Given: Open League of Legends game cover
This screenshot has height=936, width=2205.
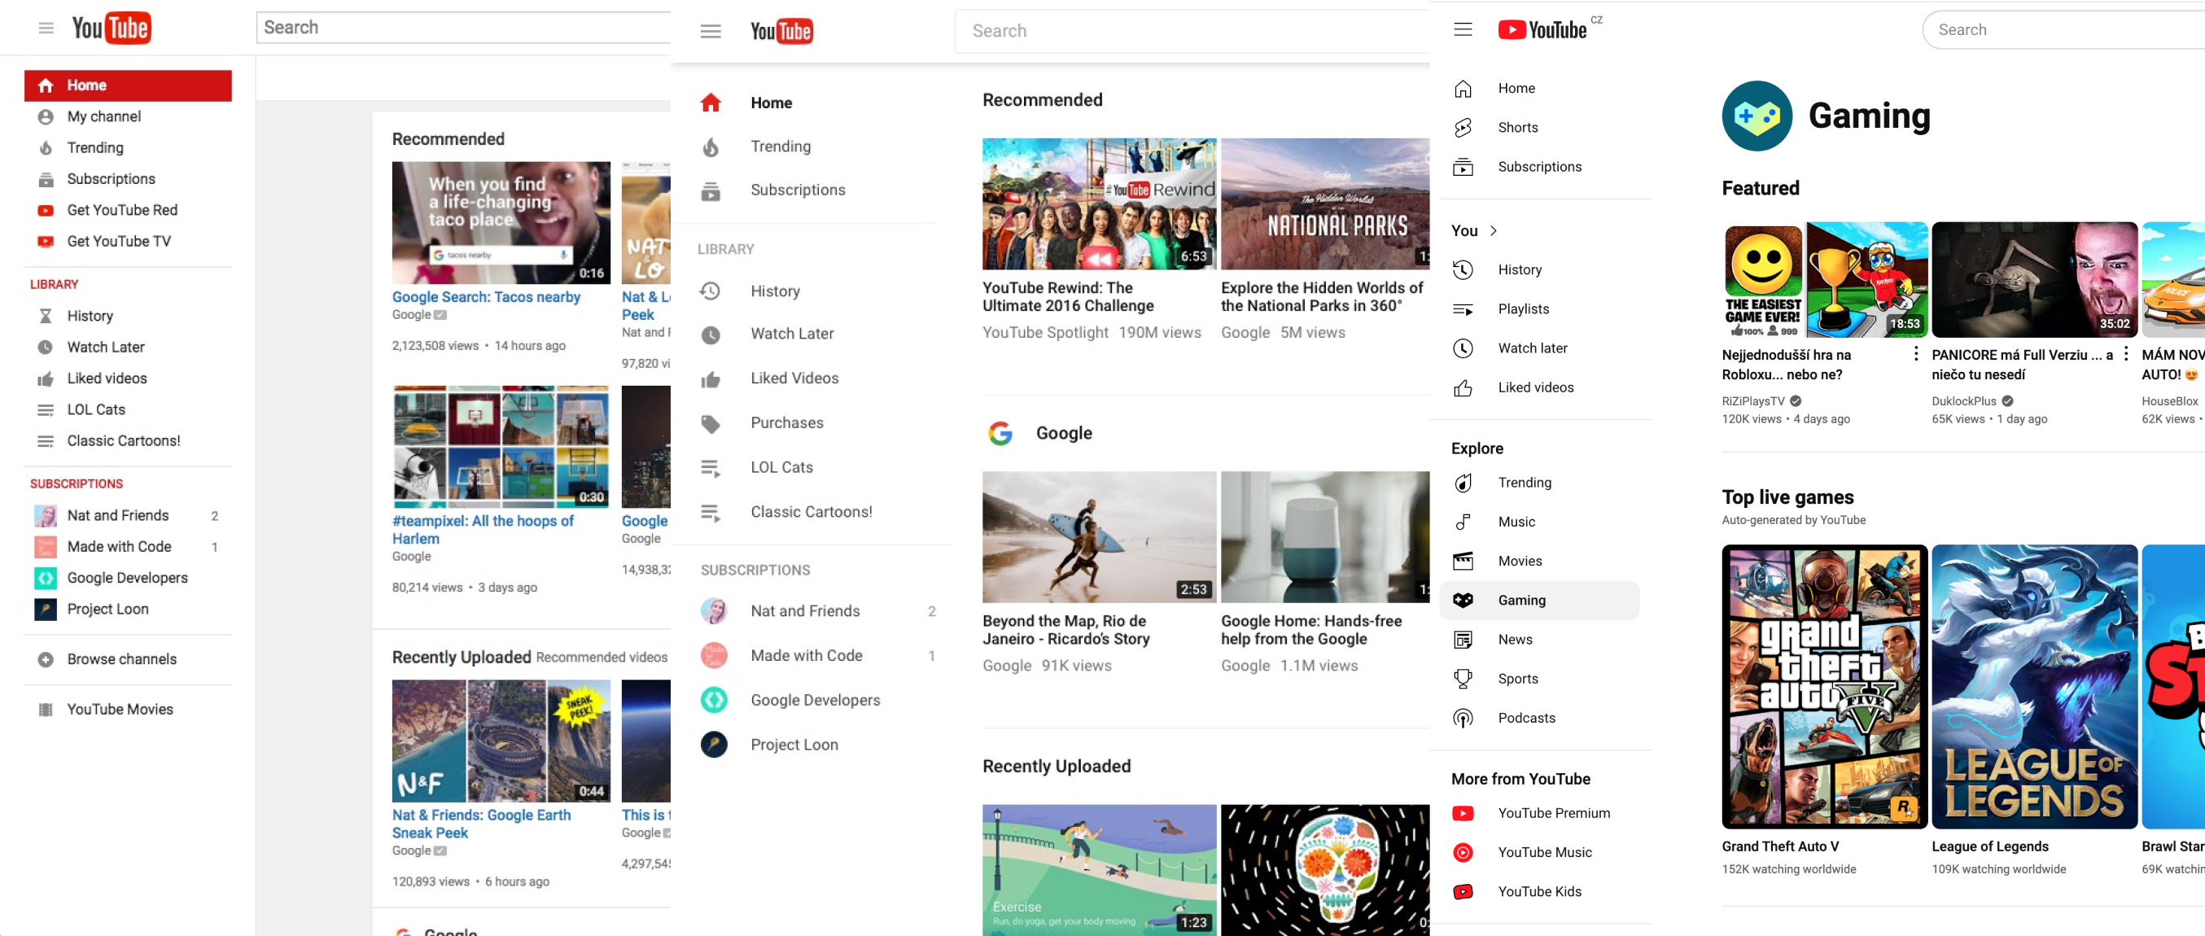Looking at the screenshot, I should (2034, 687).
